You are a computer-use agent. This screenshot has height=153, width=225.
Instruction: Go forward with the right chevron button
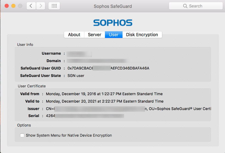point(41,6)
